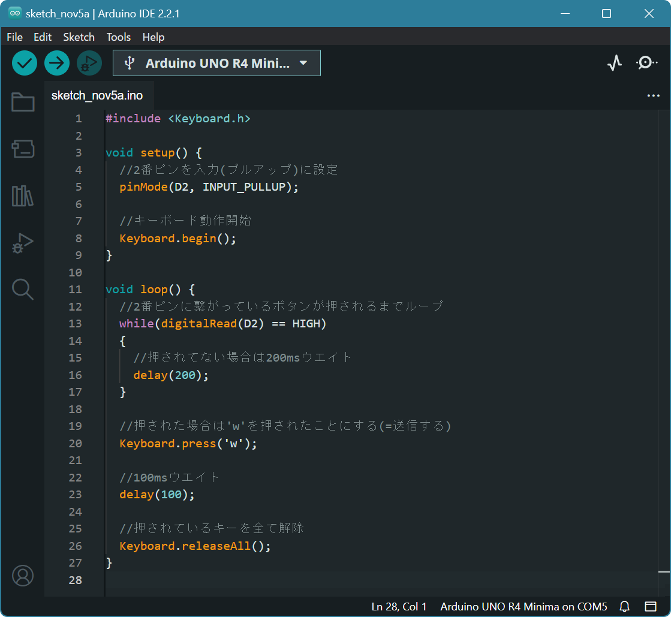Open the Serial Plotter
Viewport: 671px width, 617px height.
pyautogui.click(x=615, y=63)
